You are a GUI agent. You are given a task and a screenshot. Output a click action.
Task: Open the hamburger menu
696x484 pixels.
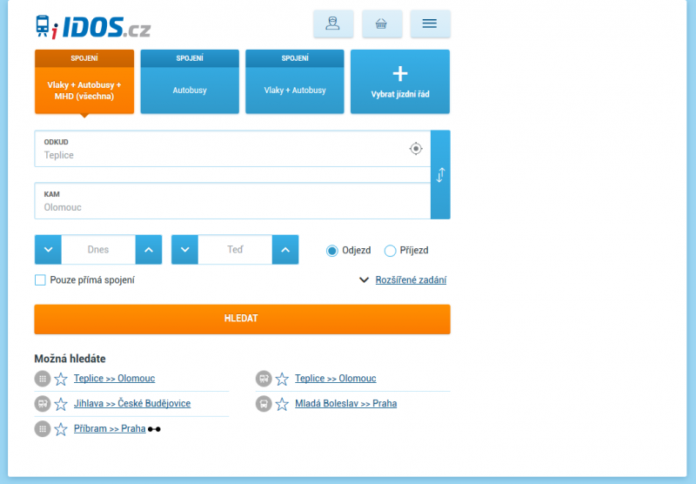pyautogui.click(x=430, y=24)
